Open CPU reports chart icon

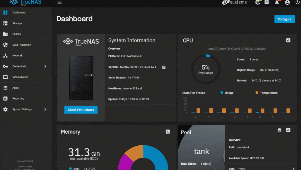(x=288, y=40)
